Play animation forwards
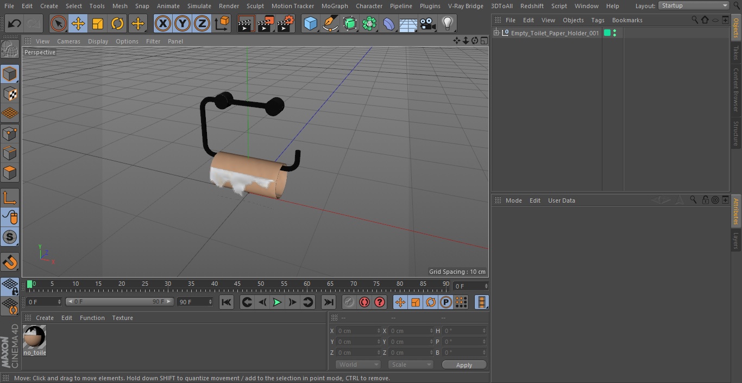The width and height of the screenshot is (742, 383). [277, 302]
